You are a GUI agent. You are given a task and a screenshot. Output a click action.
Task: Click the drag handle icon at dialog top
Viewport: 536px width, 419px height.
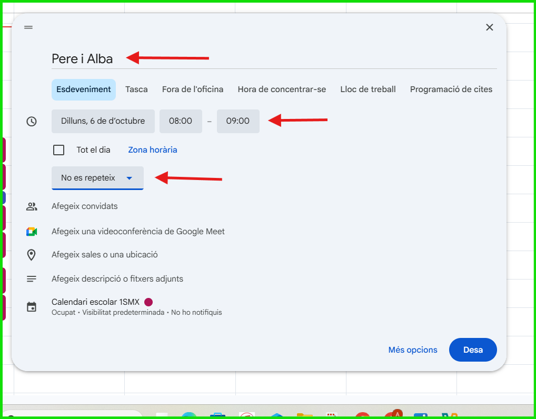(28, 27)
